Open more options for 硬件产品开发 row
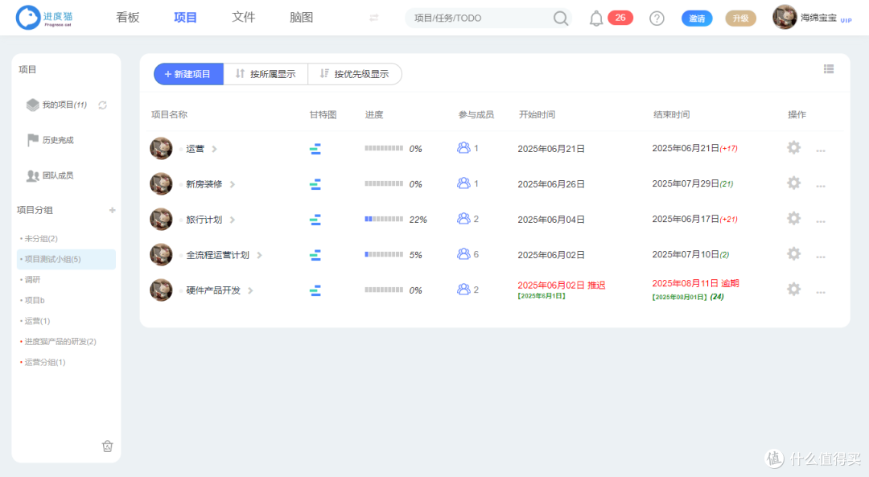869x477 pixels. (821, 293)
